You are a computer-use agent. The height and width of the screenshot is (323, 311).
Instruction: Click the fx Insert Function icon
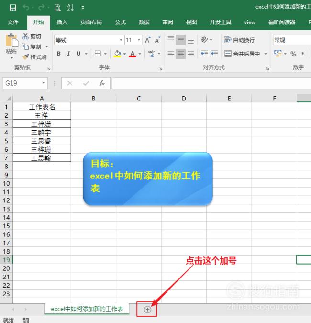tap(102, 83)
